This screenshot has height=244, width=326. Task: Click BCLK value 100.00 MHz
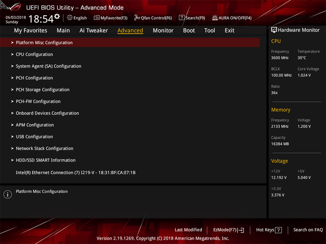pos(282,75)
